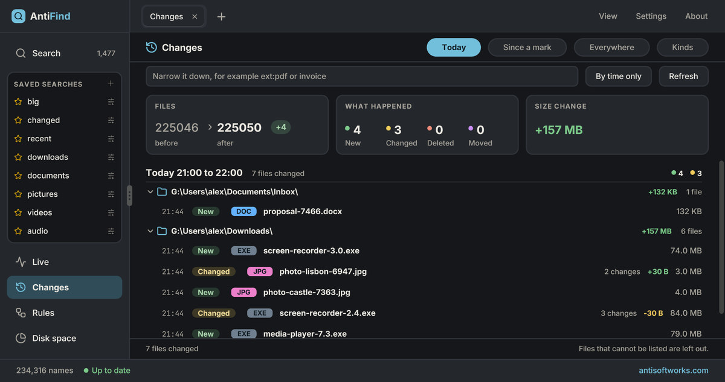Open the Changes tab
Screen dimensions: 725x382
173,16
